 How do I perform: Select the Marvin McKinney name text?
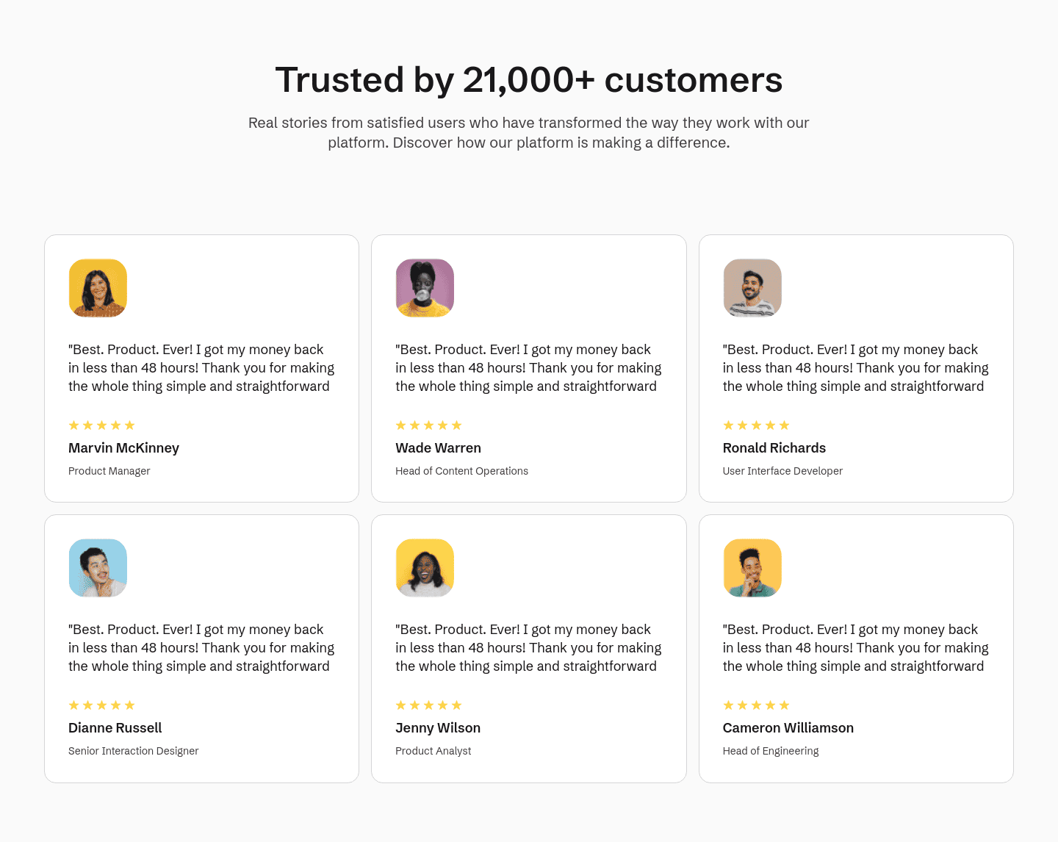point(123,448)
